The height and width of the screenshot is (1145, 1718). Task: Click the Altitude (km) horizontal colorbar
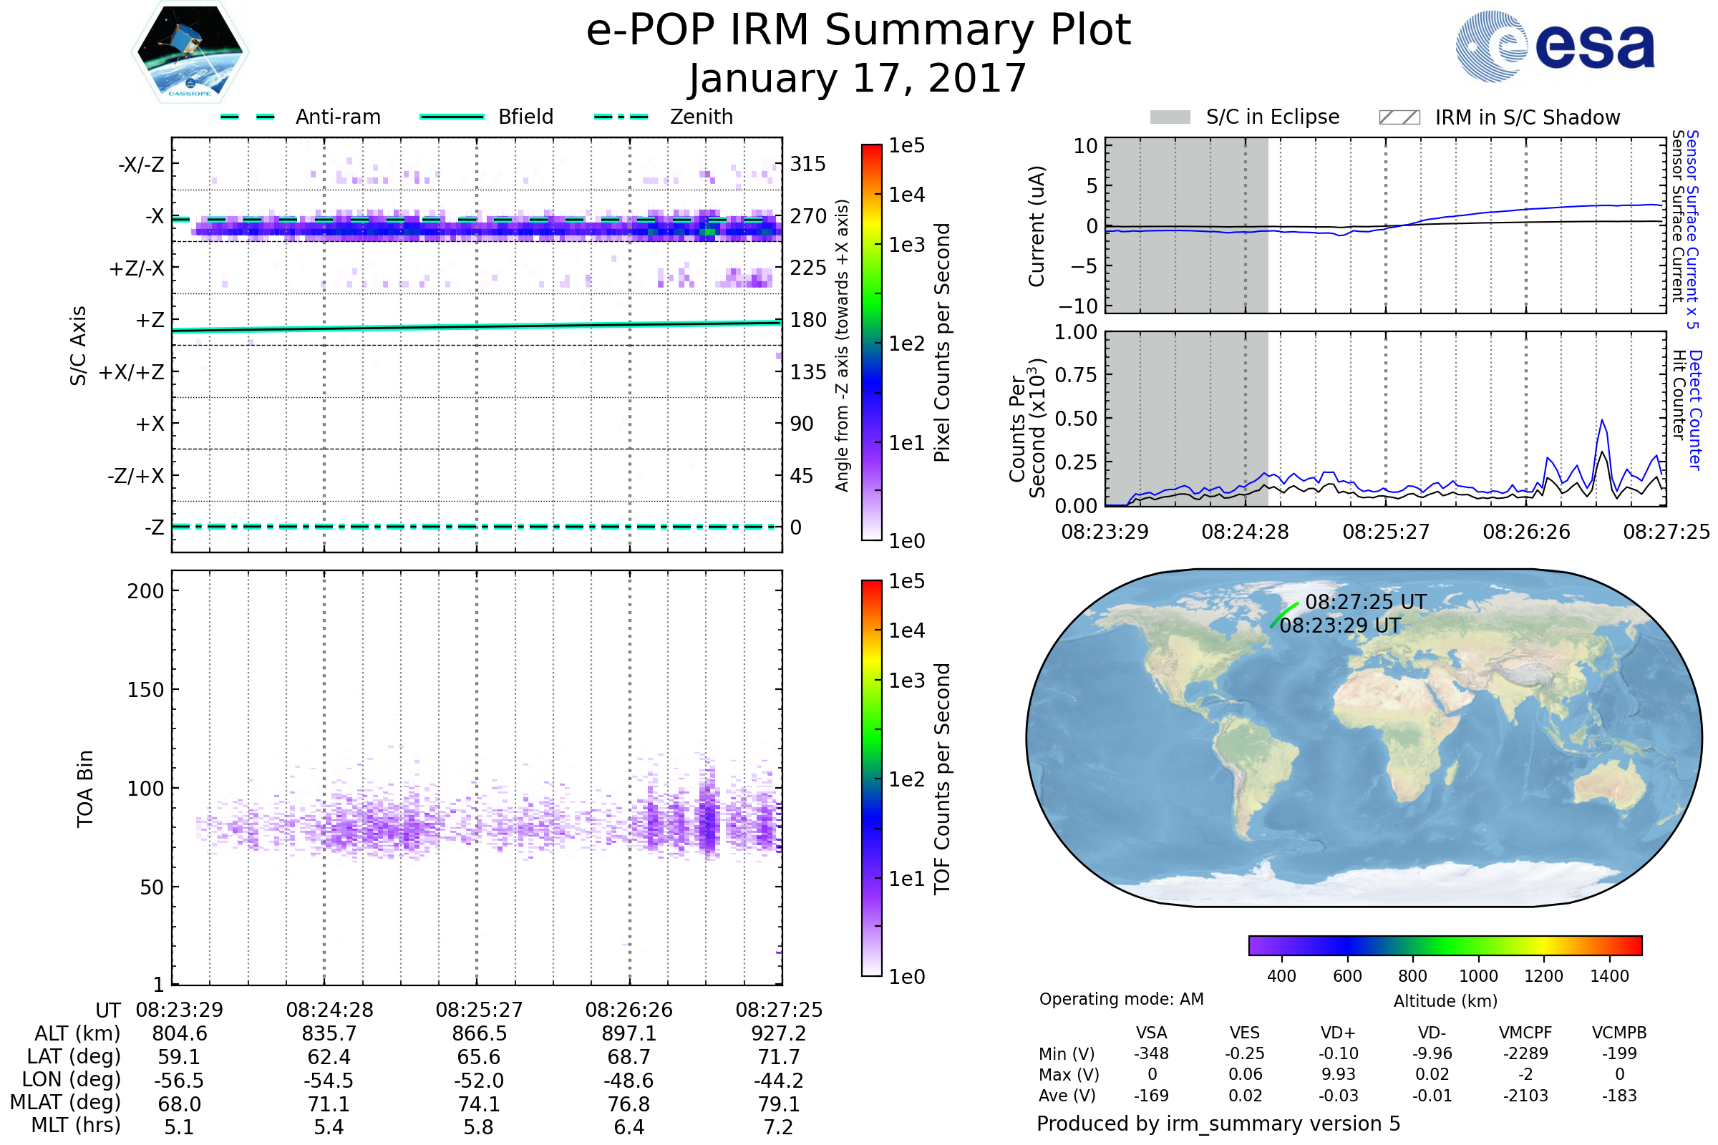click(x=1445, y=945)
